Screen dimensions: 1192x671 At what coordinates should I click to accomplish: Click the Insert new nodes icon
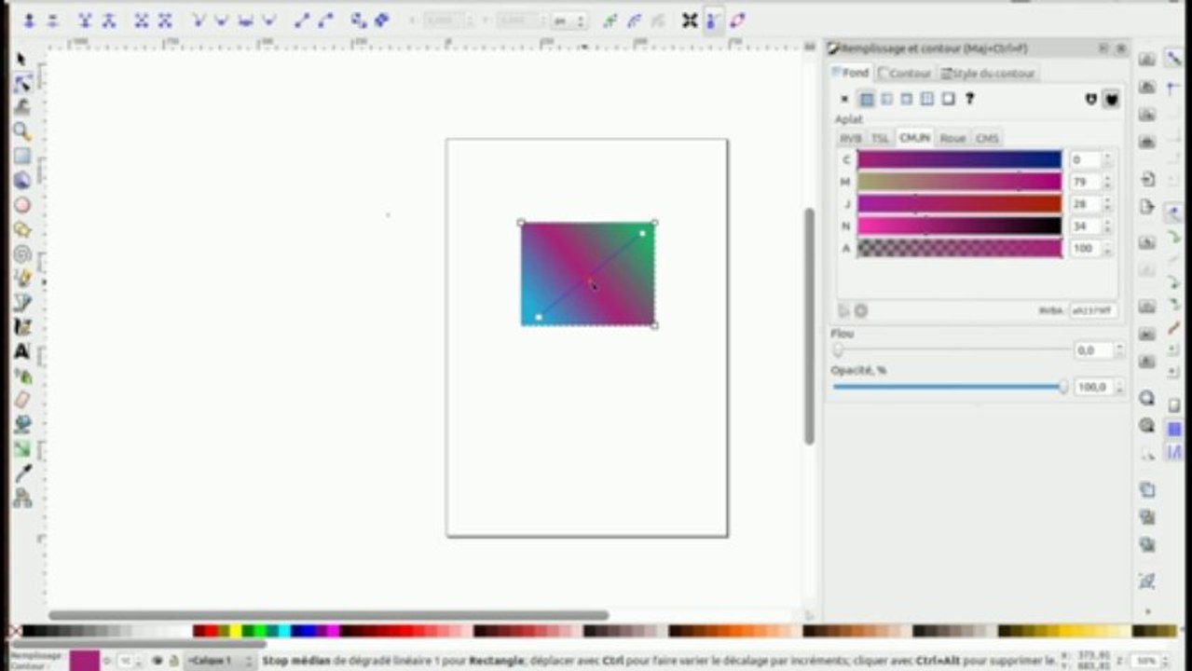[29, 20]
